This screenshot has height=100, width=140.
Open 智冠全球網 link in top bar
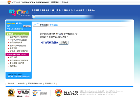click(55, 2)
